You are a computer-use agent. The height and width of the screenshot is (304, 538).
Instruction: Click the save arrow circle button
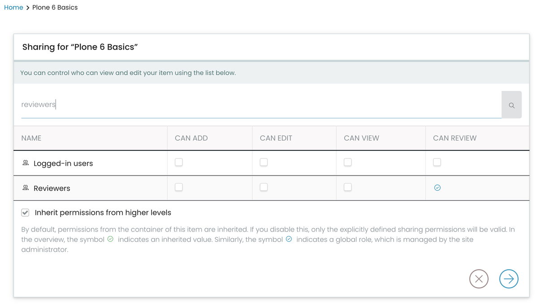pyautogui.click(x=509, y=279)
